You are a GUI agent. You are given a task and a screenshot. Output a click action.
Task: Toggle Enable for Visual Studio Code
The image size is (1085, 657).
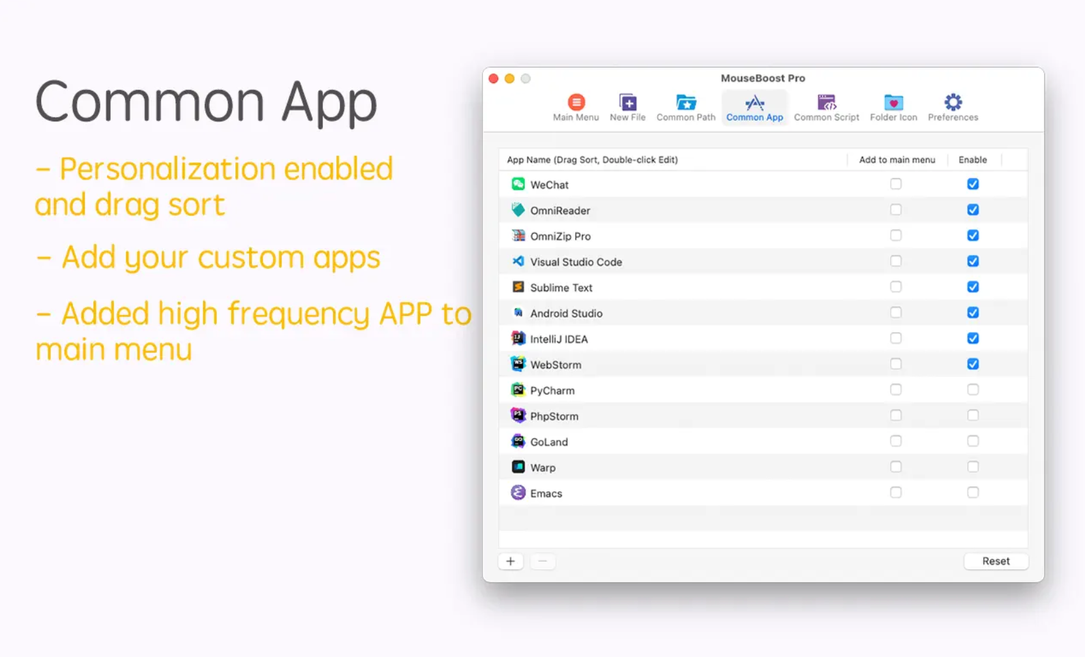click(x=973, y=261)
